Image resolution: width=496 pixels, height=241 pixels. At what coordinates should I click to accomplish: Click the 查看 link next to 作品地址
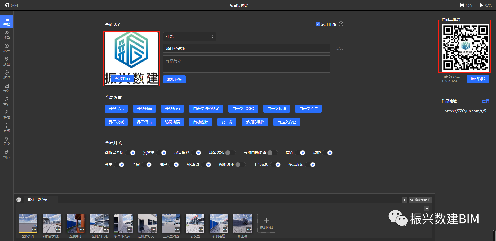point(485,101)
